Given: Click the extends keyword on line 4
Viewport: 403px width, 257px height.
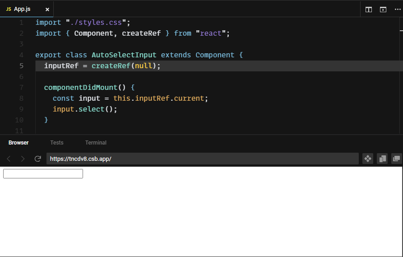Looking at the screenshot, I should coord(176,55).
